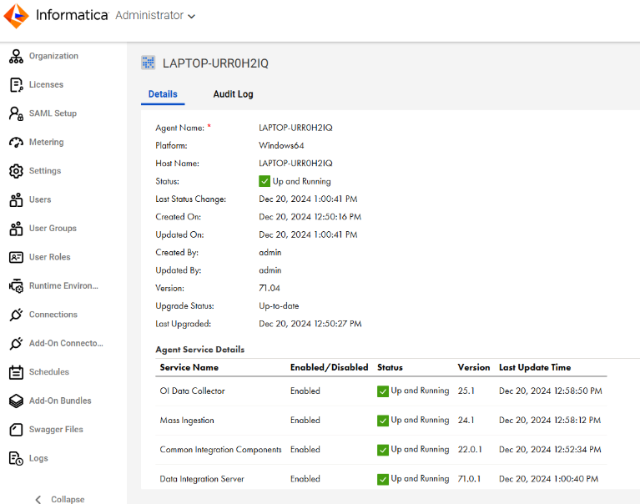Open the Administrator service dropdown arrow

click(191, 17)
